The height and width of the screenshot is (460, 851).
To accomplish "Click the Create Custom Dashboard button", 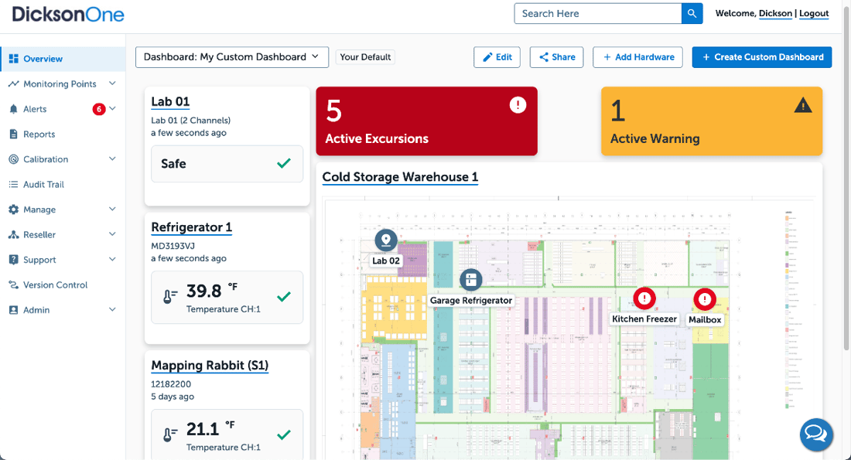I will coord(761,56).
